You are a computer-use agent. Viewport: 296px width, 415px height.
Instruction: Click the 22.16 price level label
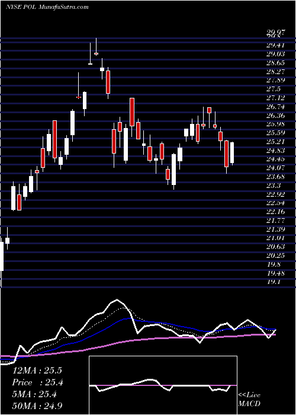coord(275,212)
